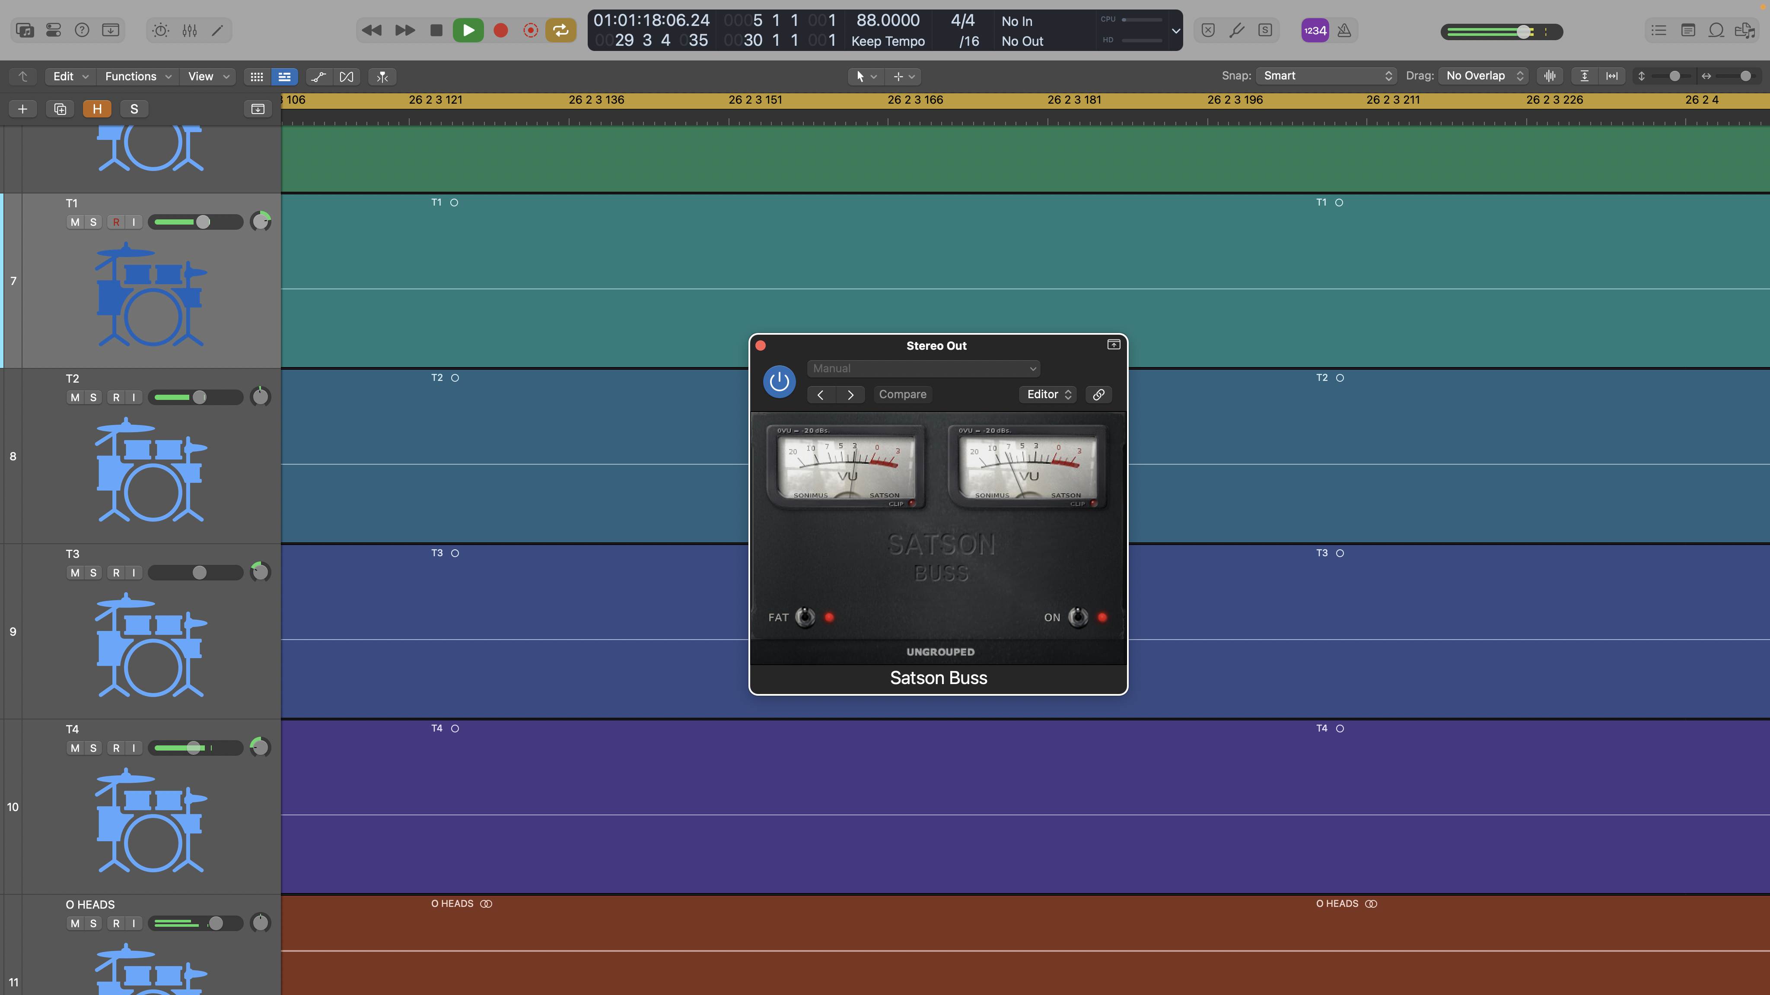
Task: Select previous preset in Stereo Out plugin
Action: coord(821,395)
